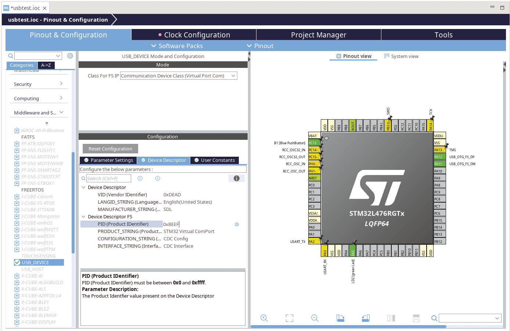Image resolution: width=510 pixels, height=331 pixels.
Task: Select USB_DEVICE in the middleware list
Action: point(35,262)
